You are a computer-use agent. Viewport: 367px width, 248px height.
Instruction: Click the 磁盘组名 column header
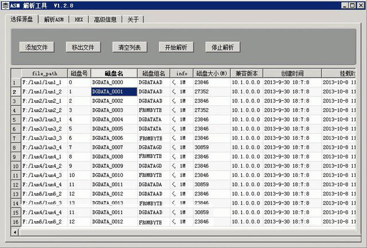tap(154, 73)
